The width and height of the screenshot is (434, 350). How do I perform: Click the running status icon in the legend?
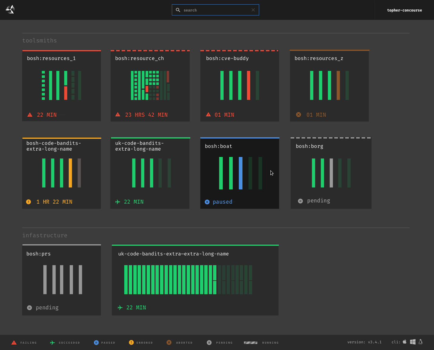(250, 342)
